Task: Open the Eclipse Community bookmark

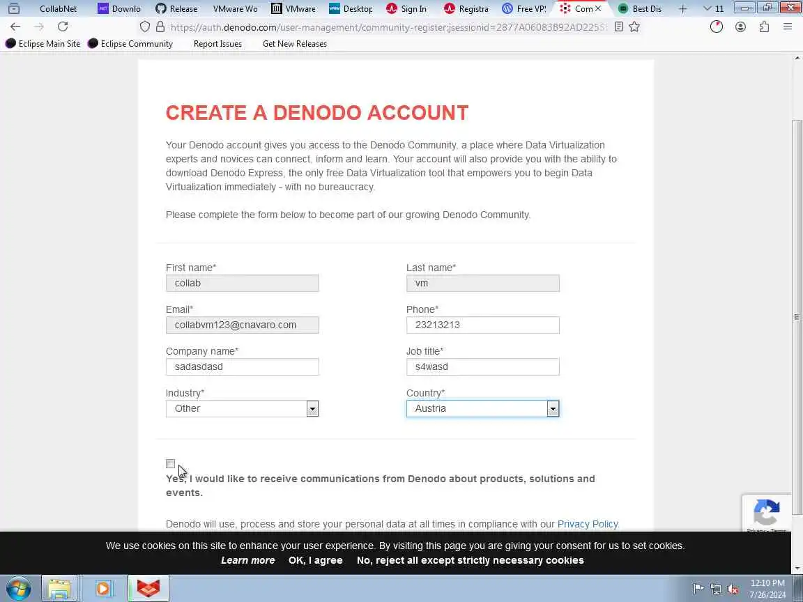Action: pos(130,43)
